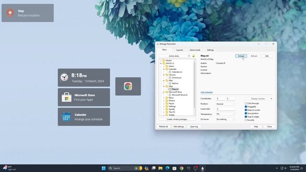Image resolution: width=306 pixels, height=172 pixels.
Task: Expand the News folder in tree
Action: pyautogui.click(x=164, y=97)
